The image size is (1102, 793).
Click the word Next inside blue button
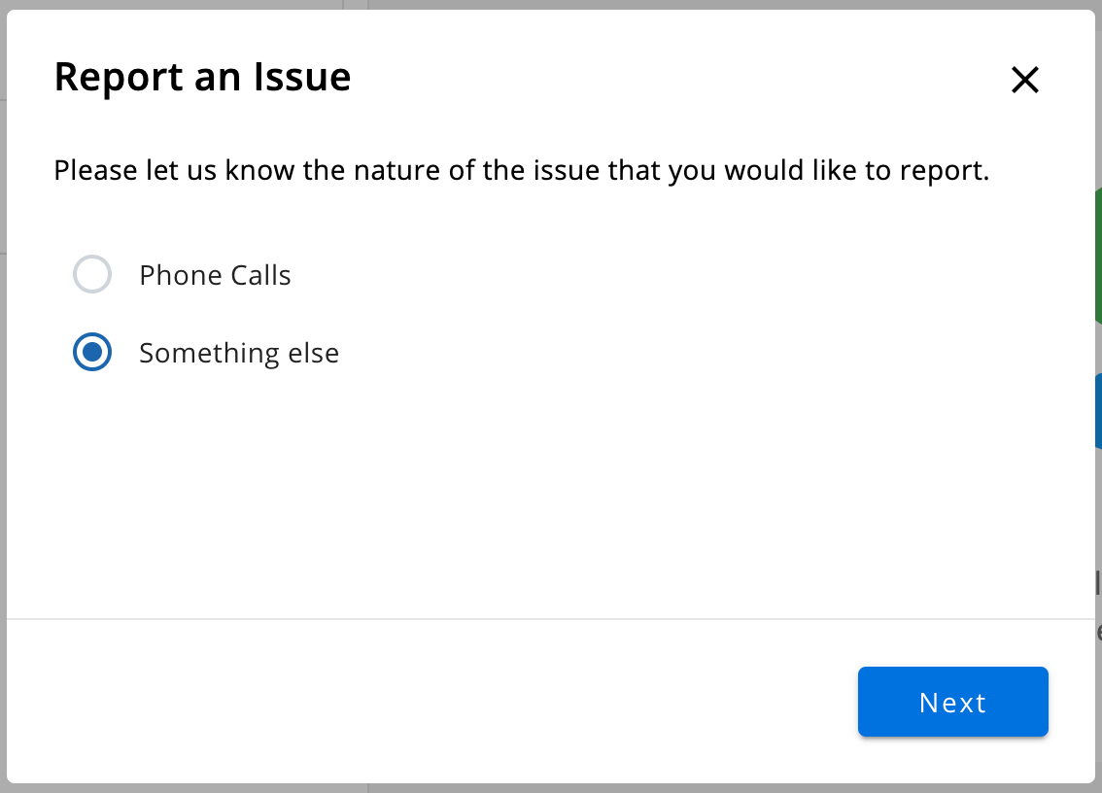[x=953, y=703]
